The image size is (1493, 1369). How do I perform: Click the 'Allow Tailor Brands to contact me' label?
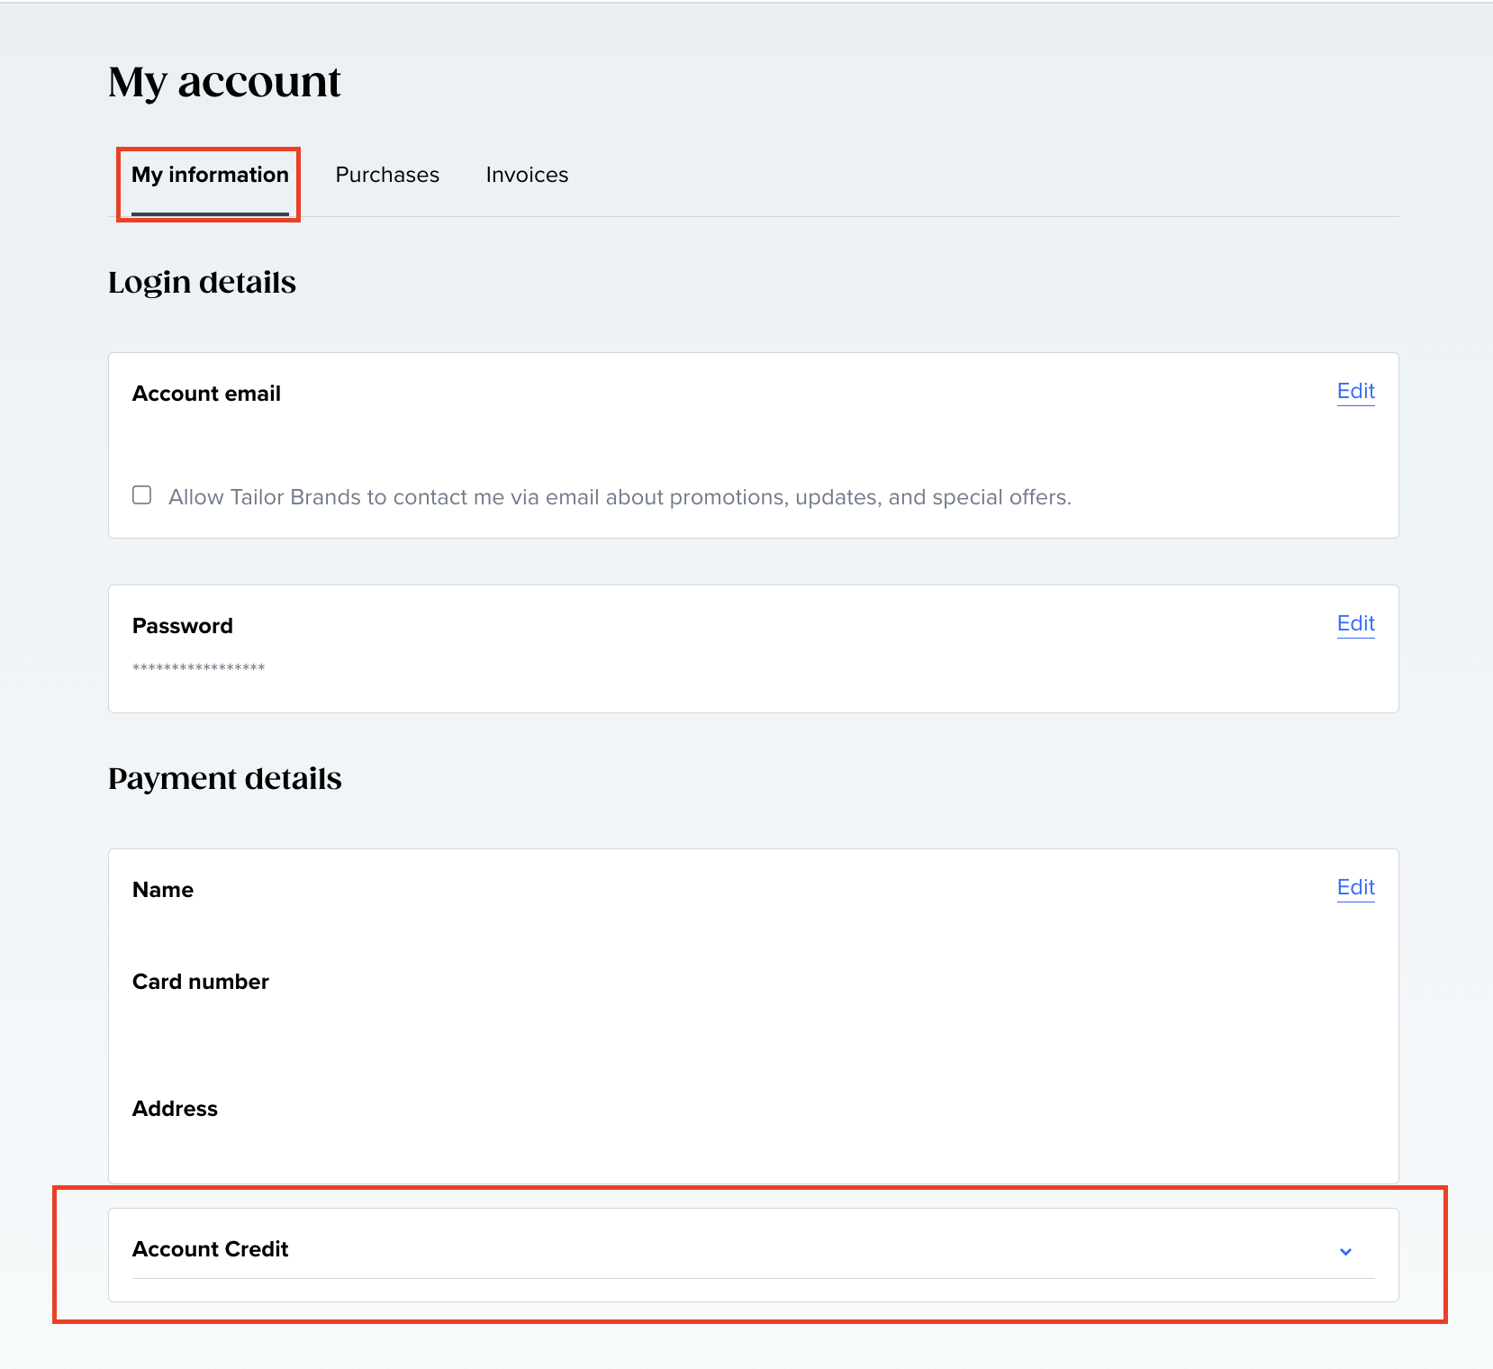(620, 497)
